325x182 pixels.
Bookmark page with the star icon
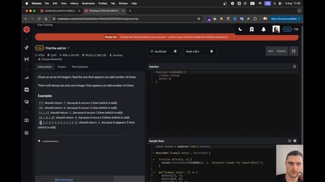click(199, 19)
